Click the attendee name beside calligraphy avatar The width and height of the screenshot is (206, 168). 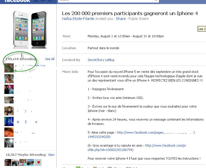coord(27,122)
